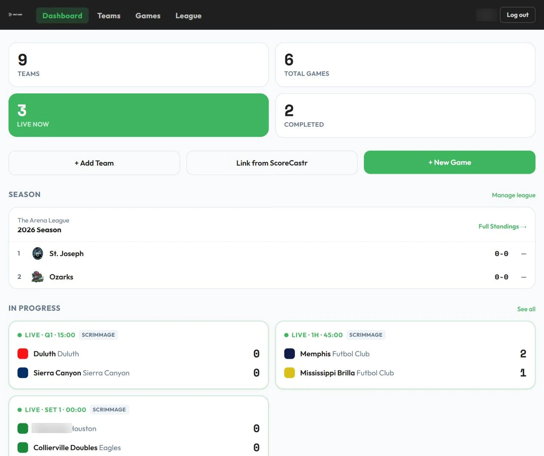The image size is (544, 456).
Task: Create a game with + New Game
Action: click(x=450, y=162)
